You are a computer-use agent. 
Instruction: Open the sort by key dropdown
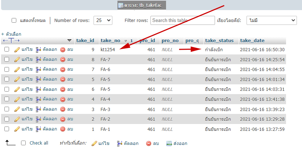pyautogui.click(x=272, y=20)
